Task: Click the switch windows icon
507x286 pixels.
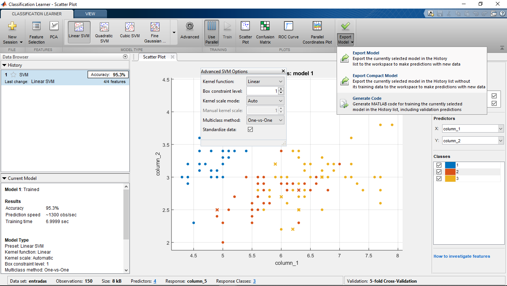Action: (x=493, y=14)
